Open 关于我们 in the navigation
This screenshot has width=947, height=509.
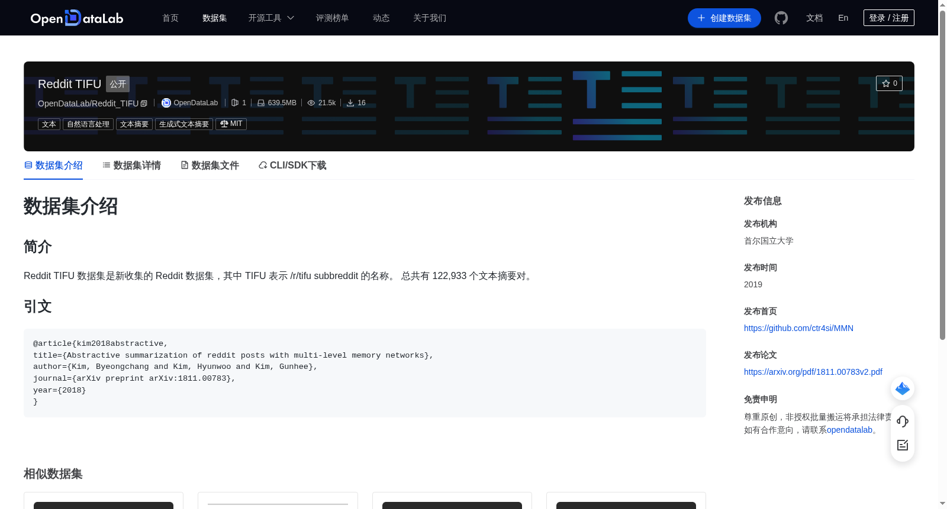click(x=430, y=18)
